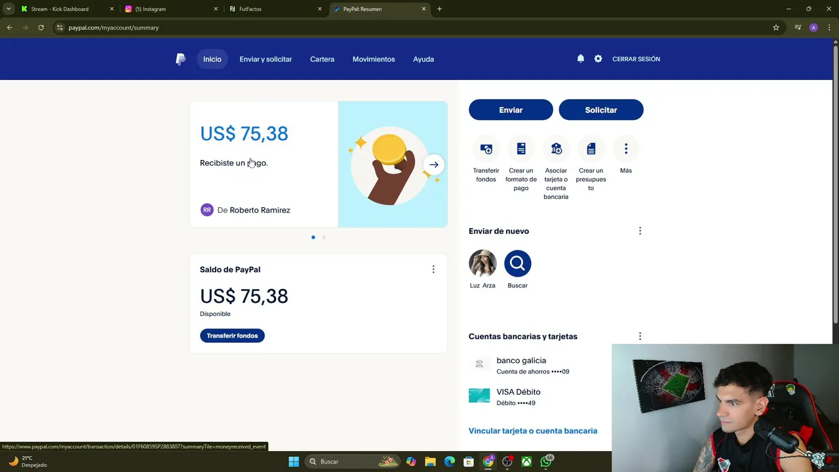Click the VISA Débito card entry
This screenshot has width=839, height=472.
tap(532, 397)
